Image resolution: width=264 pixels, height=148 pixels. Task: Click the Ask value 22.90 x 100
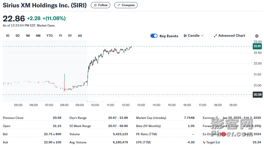pyautogui.click(x=53, y=142)
